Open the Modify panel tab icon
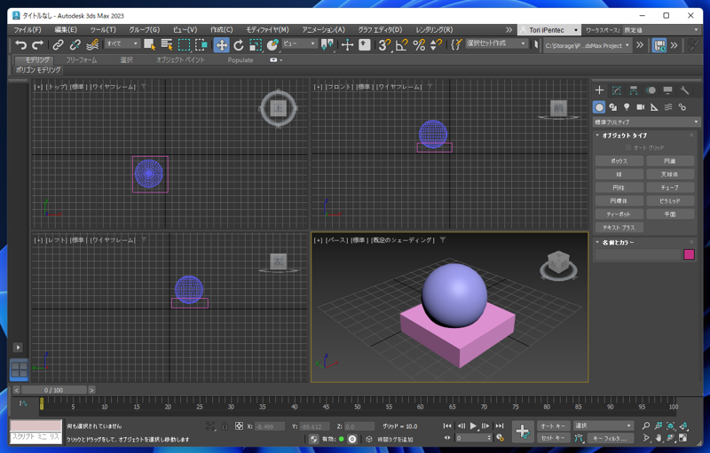 point(616,90)
